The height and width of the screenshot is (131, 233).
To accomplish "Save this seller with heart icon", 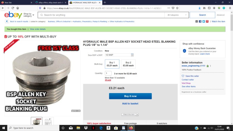I will 183,76.
